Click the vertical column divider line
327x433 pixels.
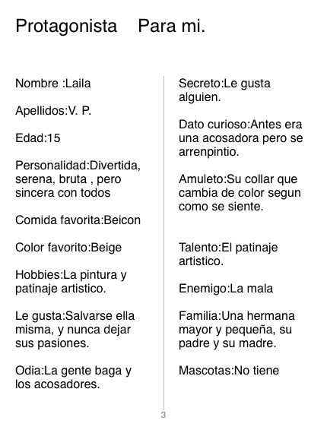pyautogui.click(x=163, y=243)
